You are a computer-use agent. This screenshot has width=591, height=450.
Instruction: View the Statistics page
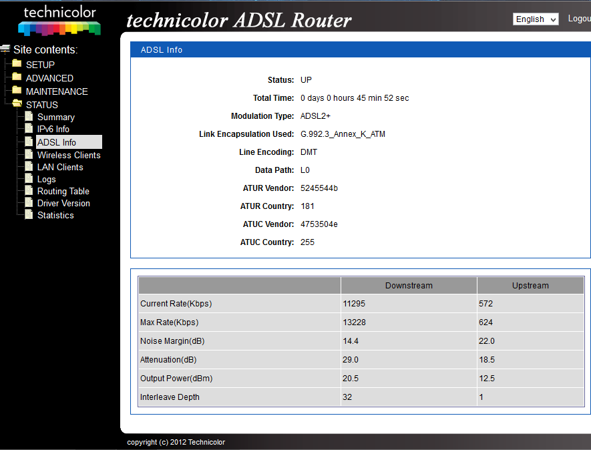click(x=55, y=215)
